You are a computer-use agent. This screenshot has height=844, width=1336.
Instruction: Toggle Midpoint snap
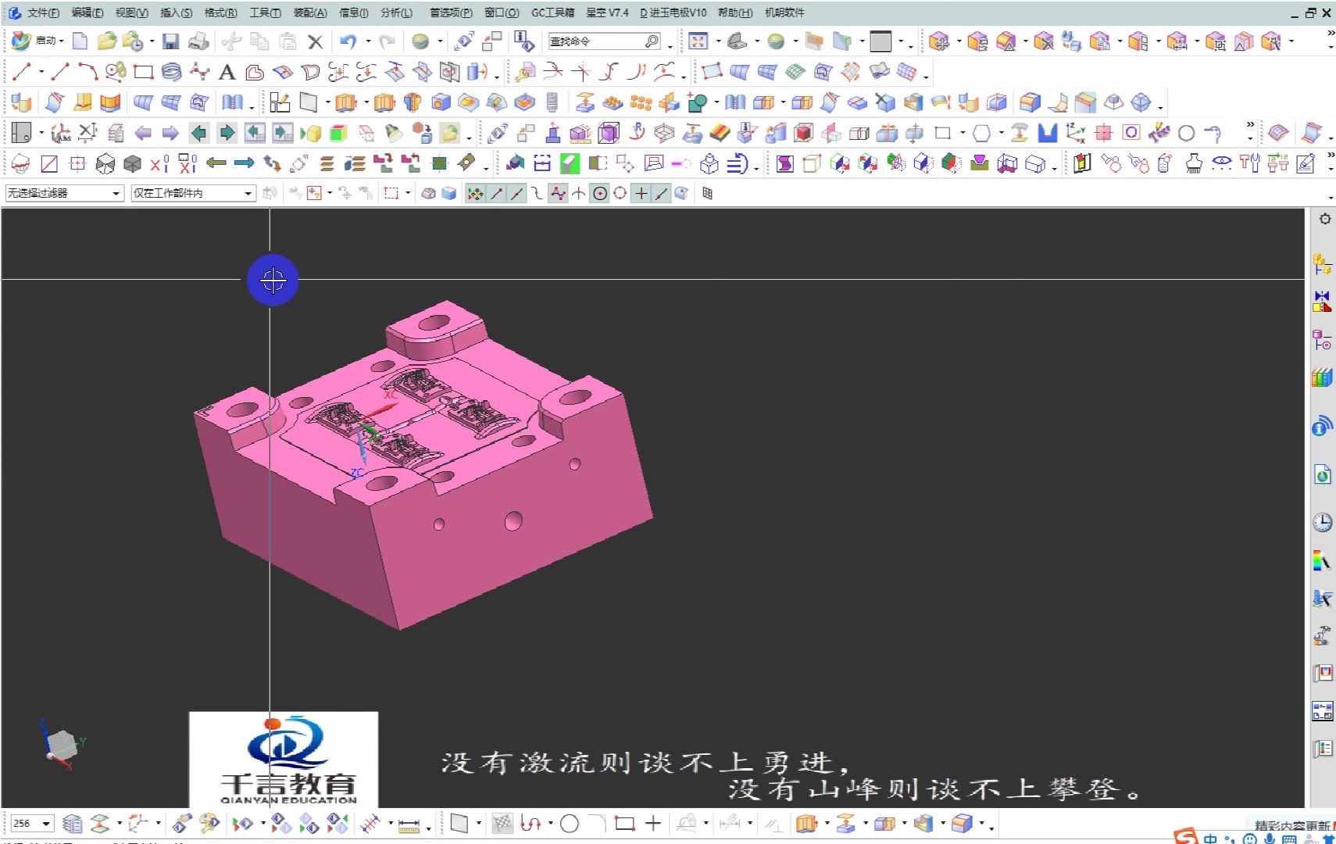coord(517,193)
